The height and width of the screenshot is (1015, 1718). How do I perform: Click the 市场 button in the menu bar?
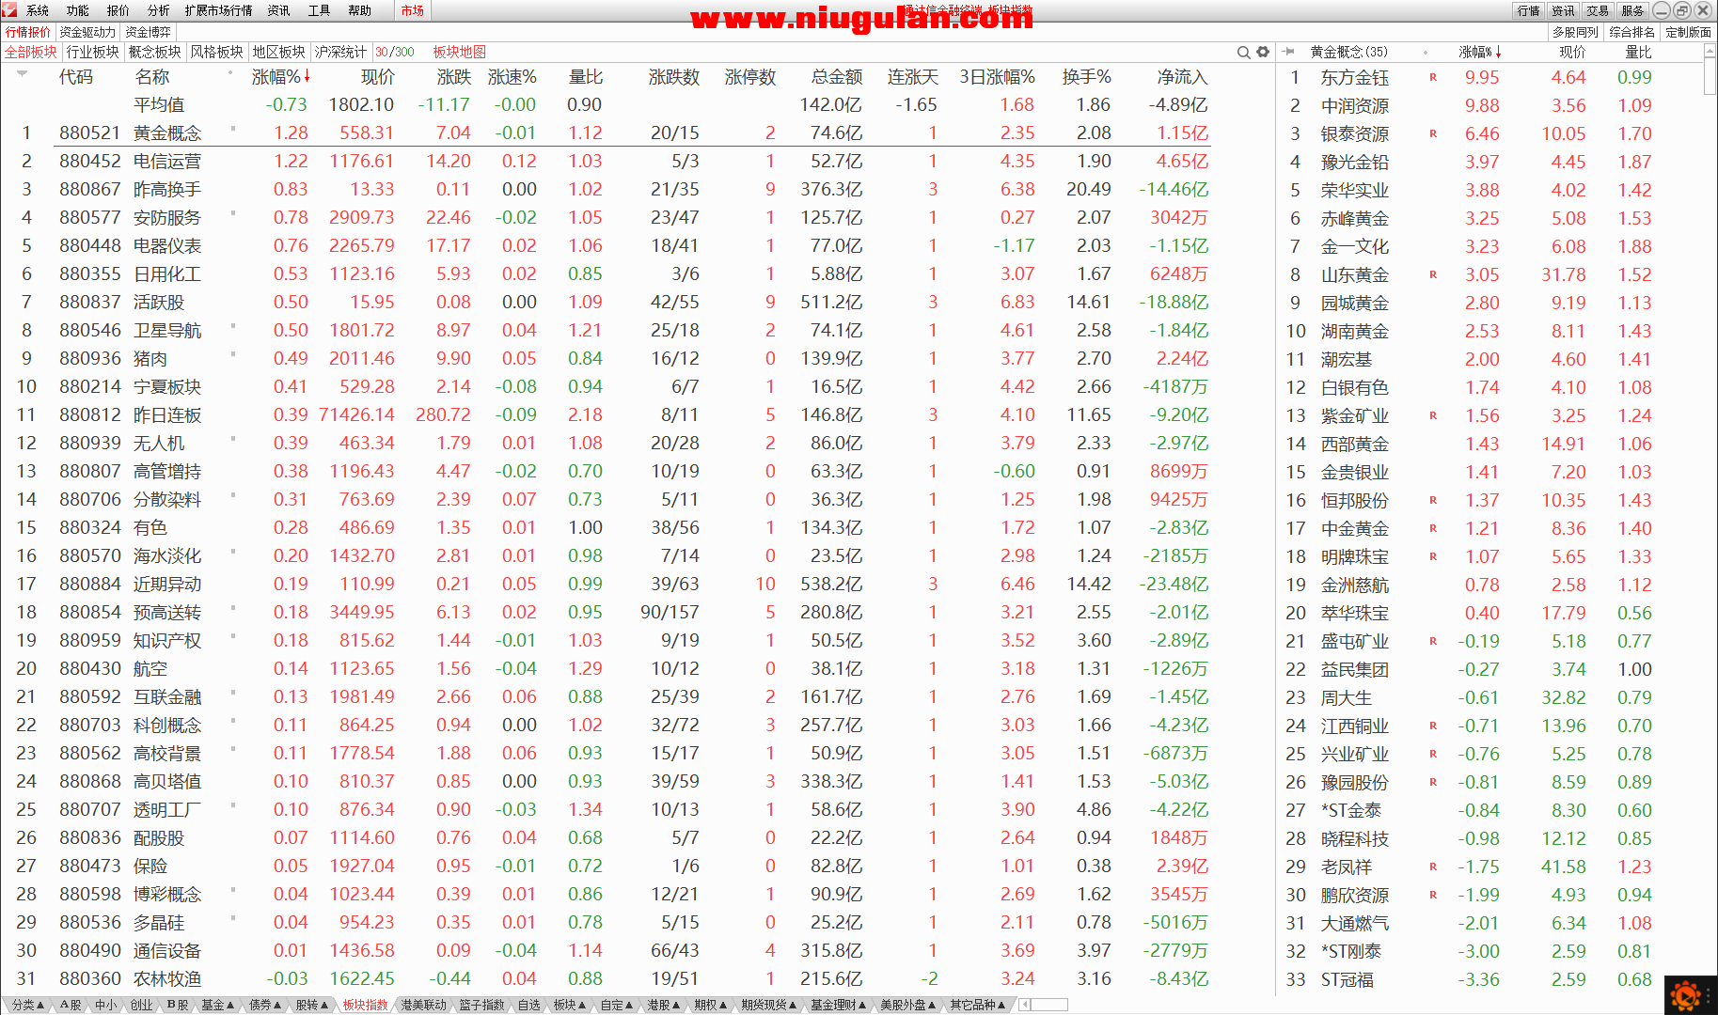(412, 10)
